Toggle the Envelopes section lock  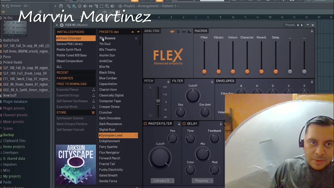(x=312, y=81)
